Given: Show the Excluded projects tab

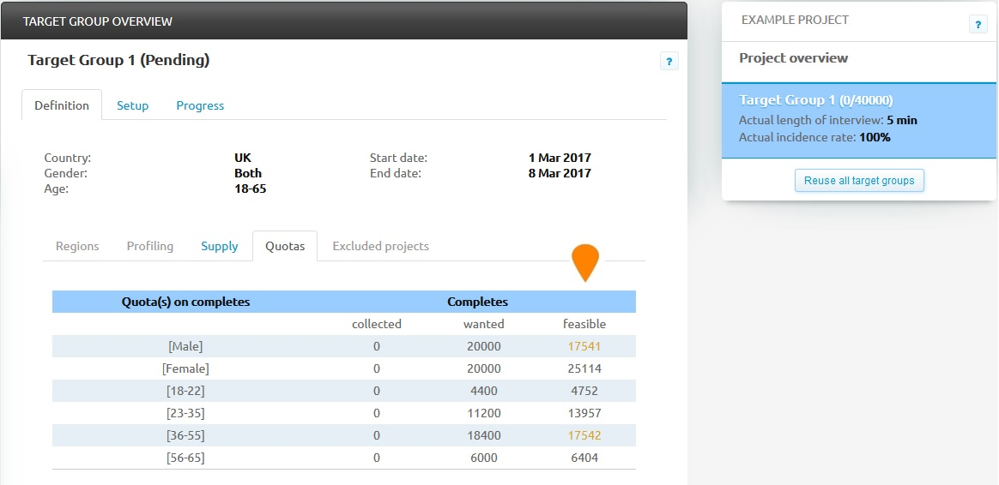Looking at the screenshot, I should (380, 246).
